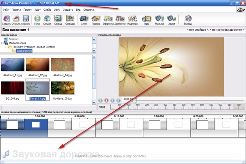Click the green play button under preview
This screenshot has width=246, height=164.
tap(100, 100)
